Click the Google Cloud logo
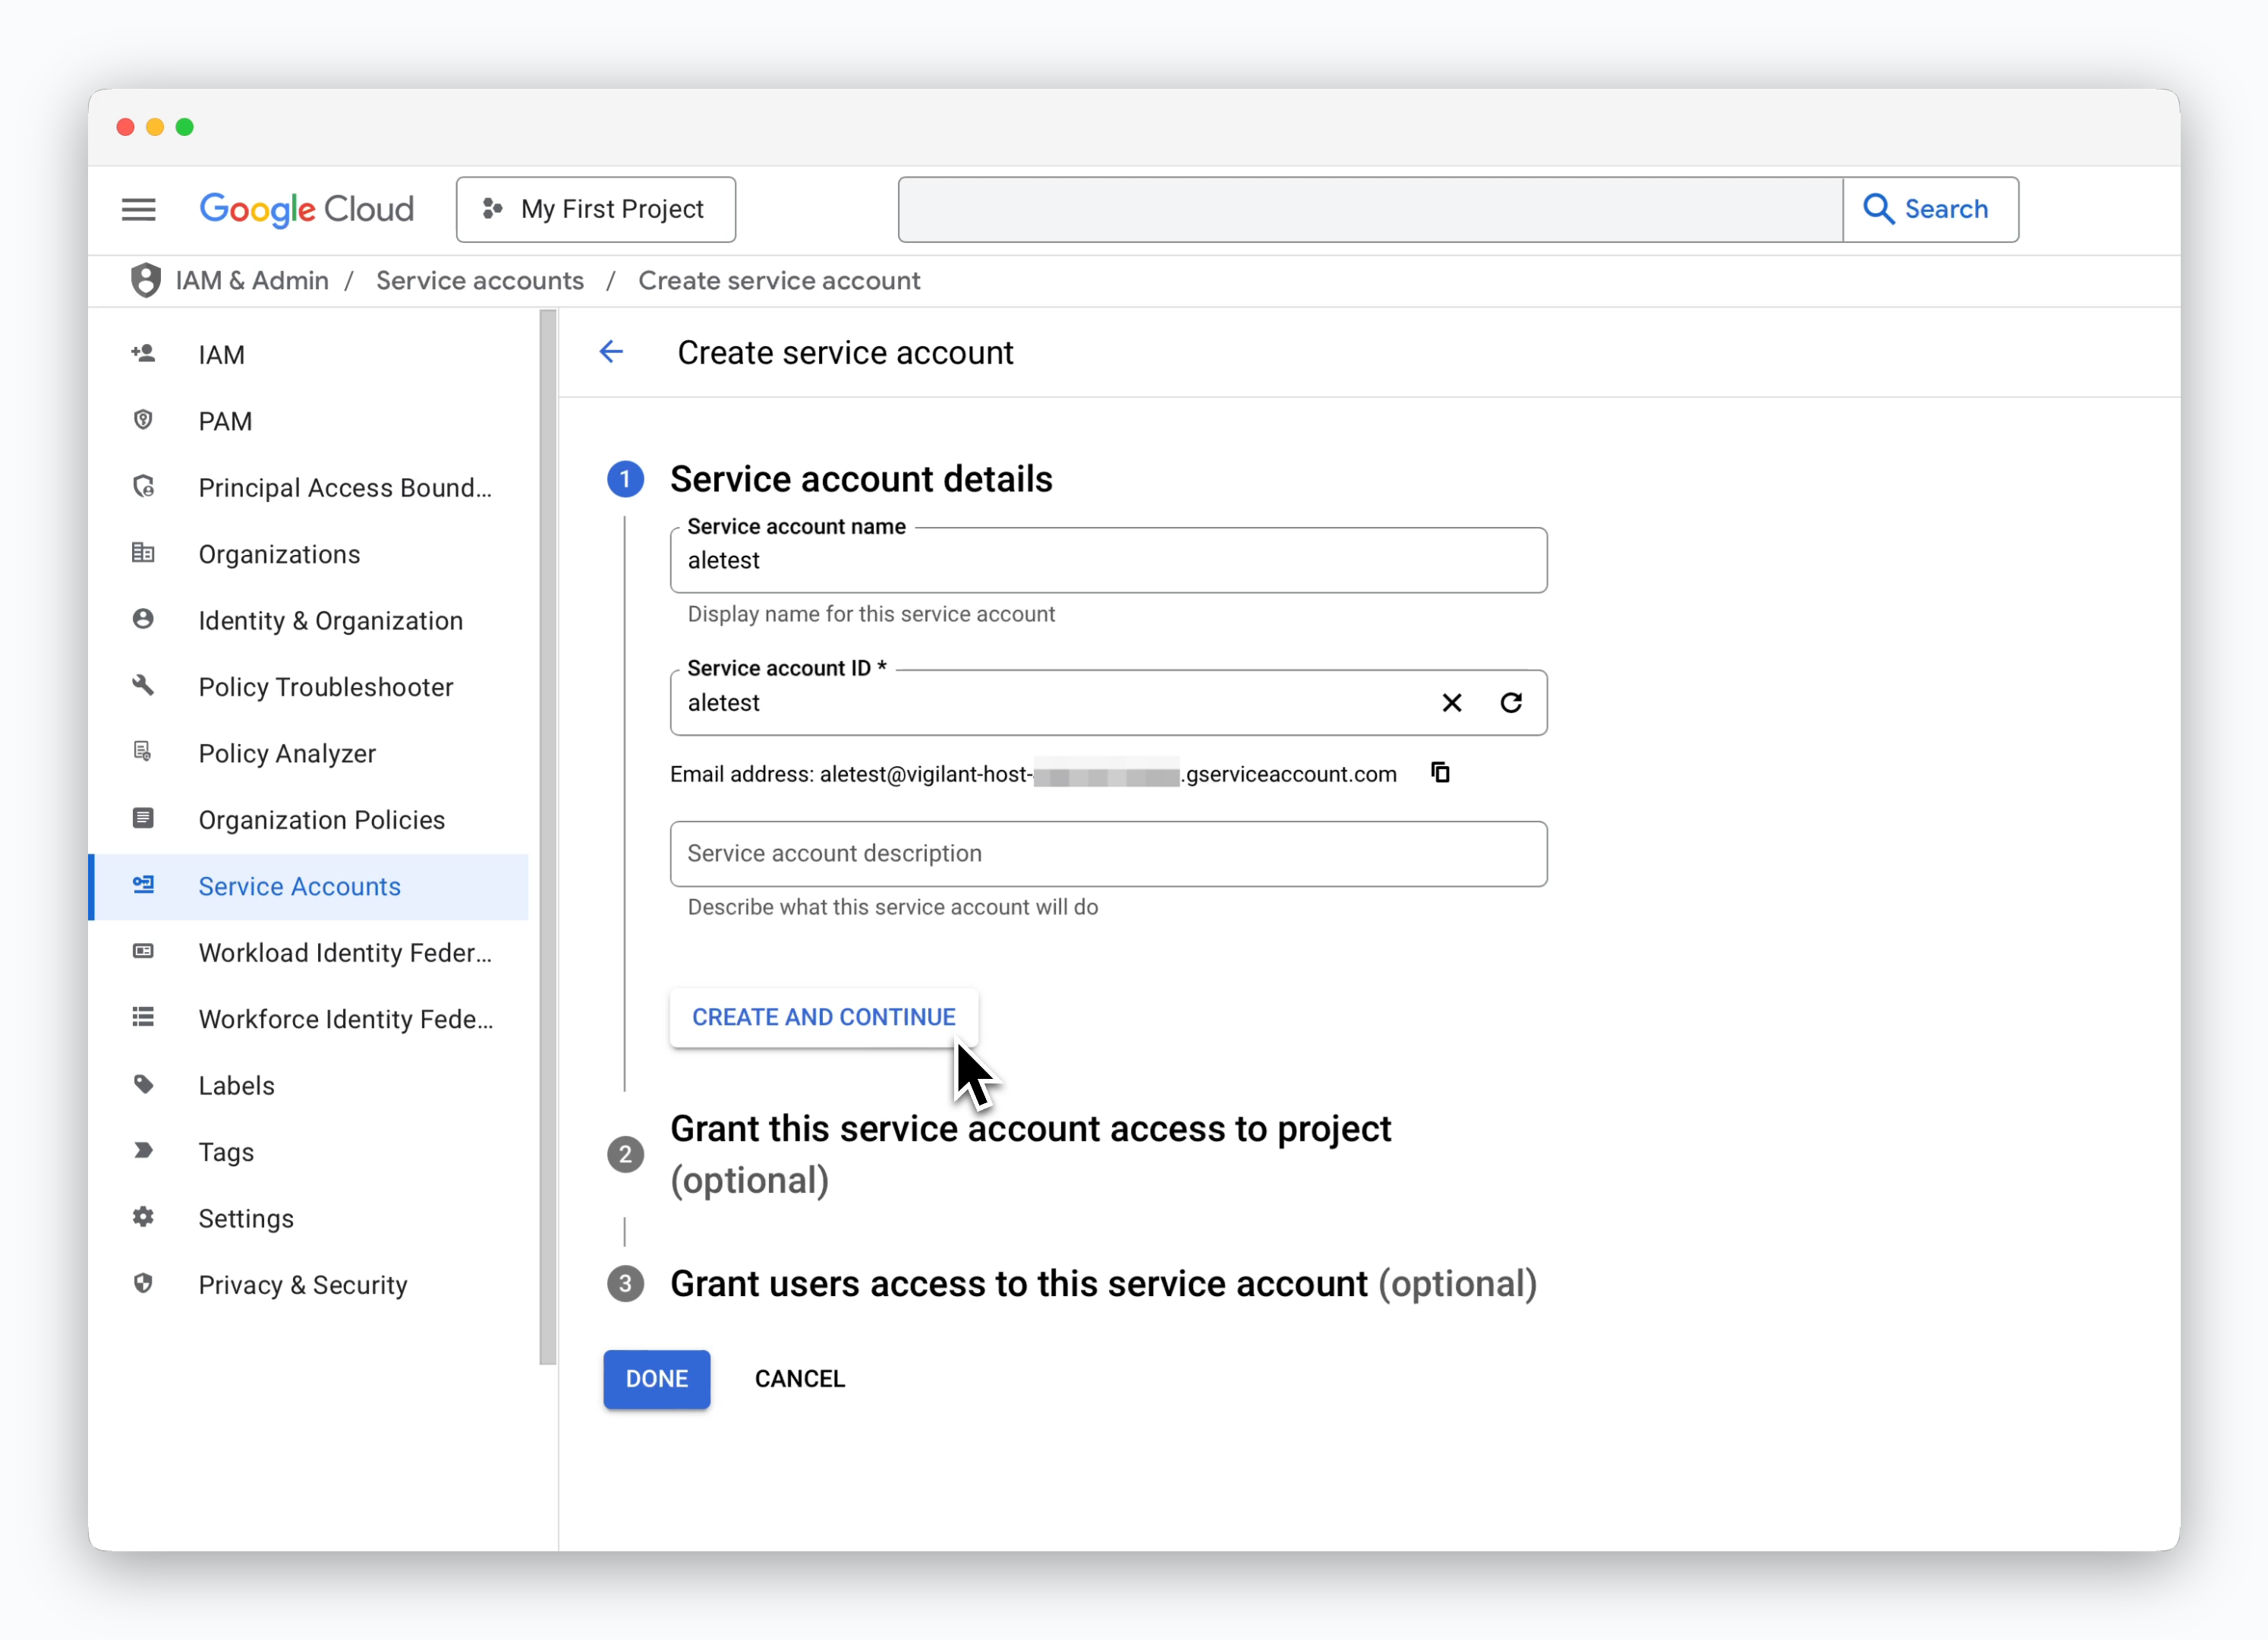The width and height of the screenshot is (2268, 1640). tap(306, 209)
